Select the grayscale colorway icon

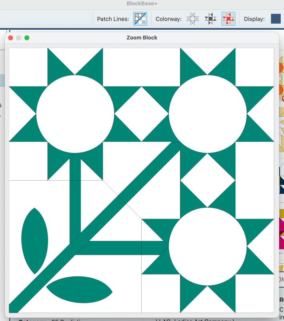click(x=211, y=19)
